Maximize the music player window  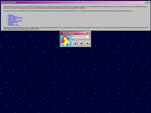click(88, 33)
